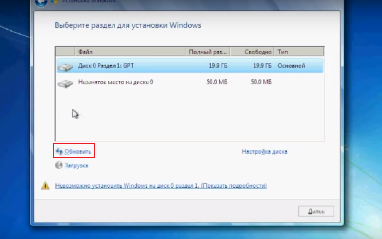The image size is (382, 239).
Task: Click the disc icon beside Загрузка
Action: click(x=59, y=165)
